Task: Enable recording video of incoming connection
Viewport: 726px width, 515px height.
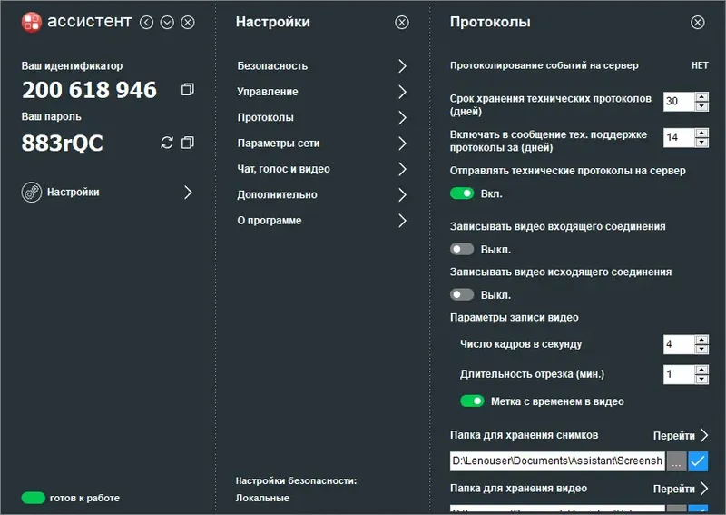Action: (462, 249)
